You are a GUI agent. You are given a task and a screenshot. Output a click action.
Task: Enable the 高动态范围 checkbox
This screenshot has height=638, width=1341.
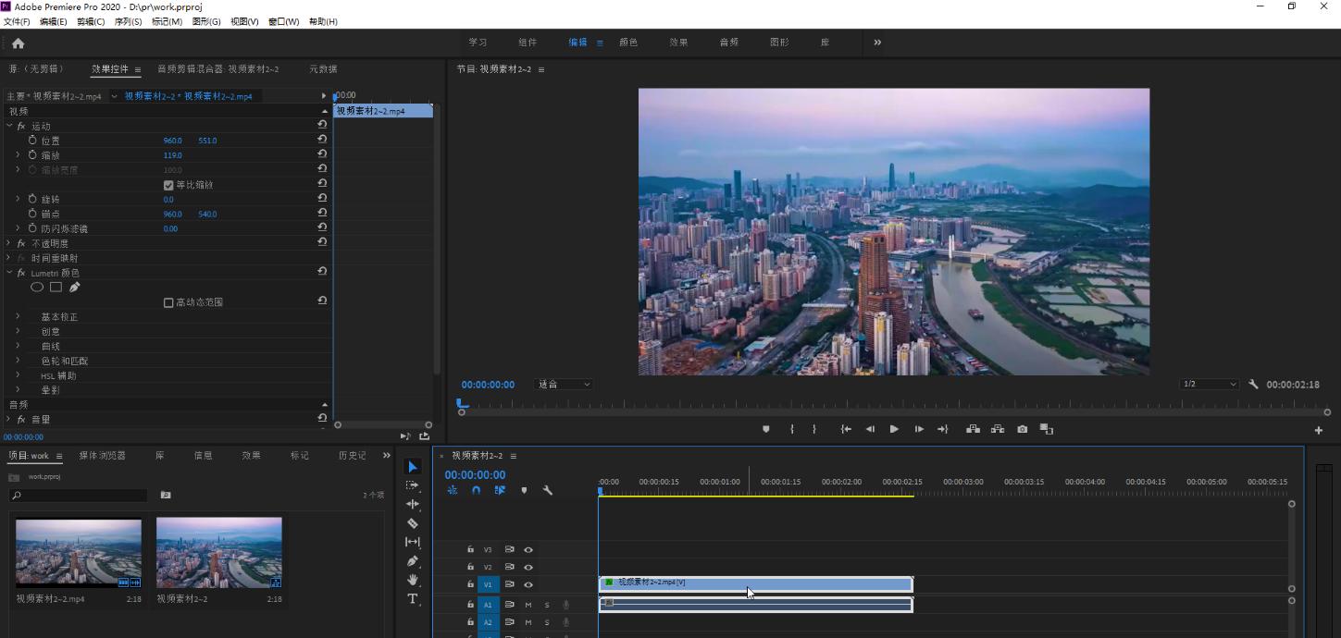[168, 302]
